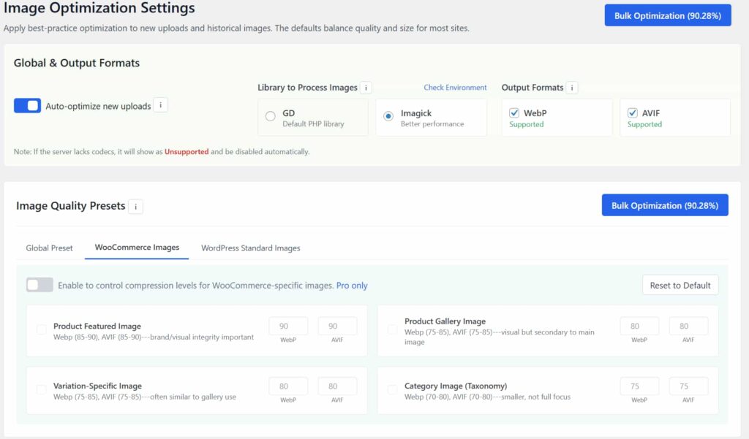
Task: Toggle Auto-optimize new uploads switch
Action: pyautogui.click(x=28, y=106)
